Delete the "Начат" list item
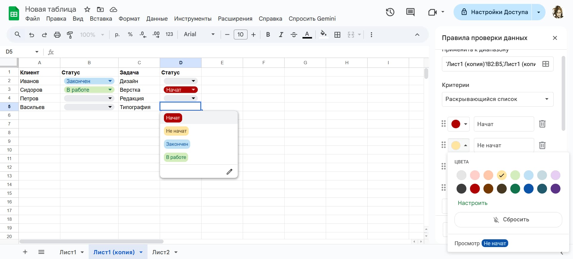This screenshot has height=259, width=573. (542, 124)
